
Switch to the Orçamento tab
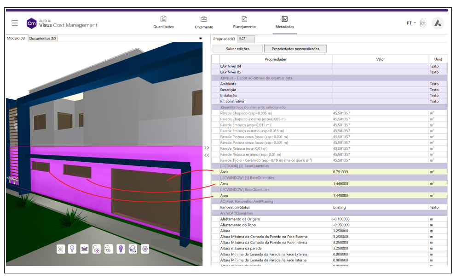pyautogui.click(x=204, y=23)
